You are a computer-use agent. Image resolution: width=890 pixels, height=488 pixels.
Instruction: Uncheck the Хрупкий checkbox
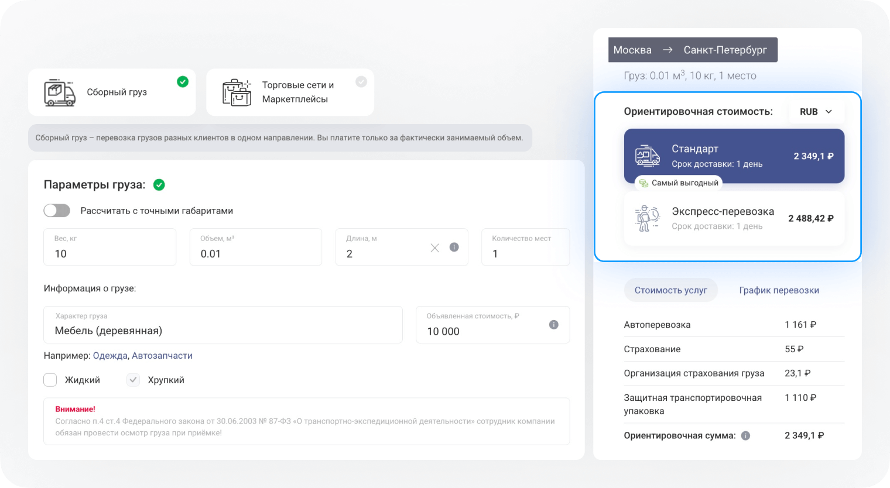133,380
